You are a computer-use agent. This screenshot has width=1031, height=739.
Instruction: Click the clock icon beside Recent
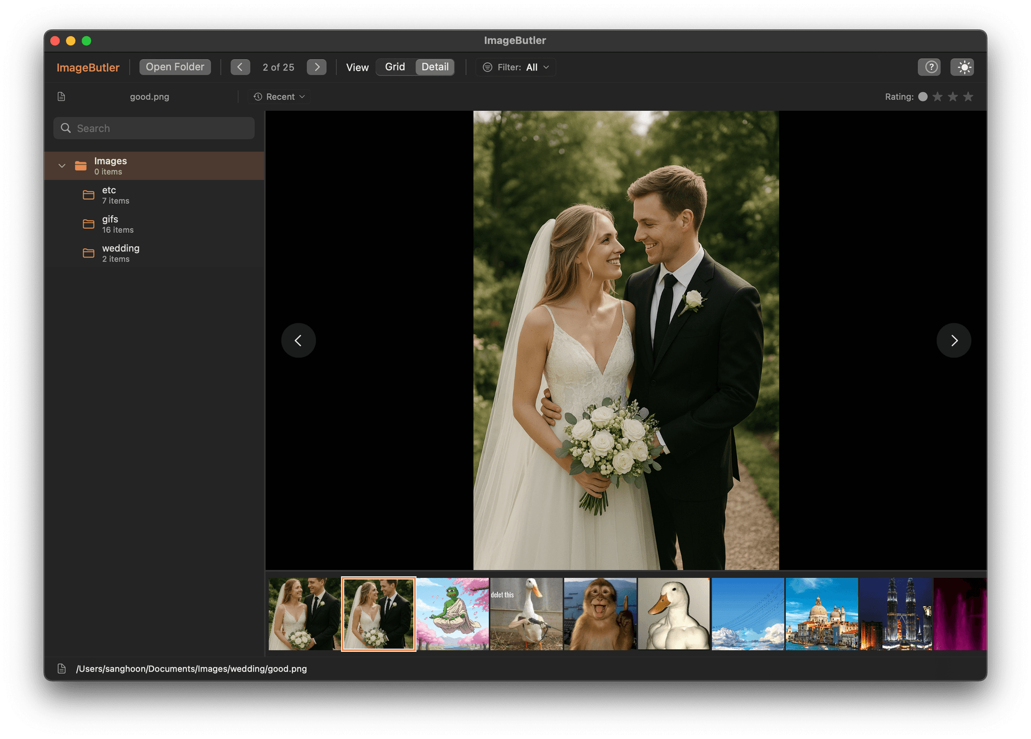coord(257,96)
